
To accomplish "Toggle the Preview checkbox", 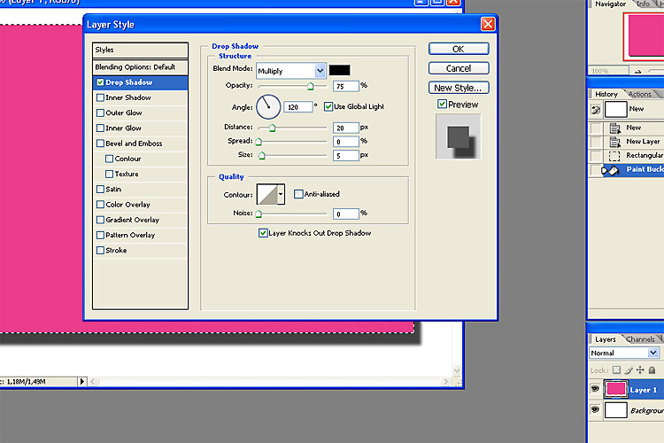I will tap(442, 104).
